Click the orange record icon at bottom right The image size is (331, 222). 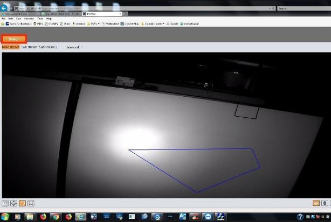coord(316,203)
